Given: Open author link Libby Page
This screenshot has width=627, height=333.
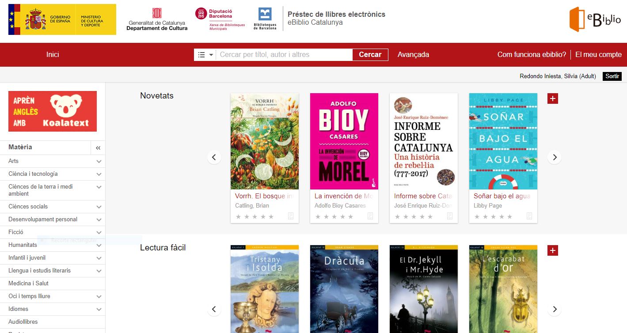Looking at the screenshot, I should [x=488, y=206].
